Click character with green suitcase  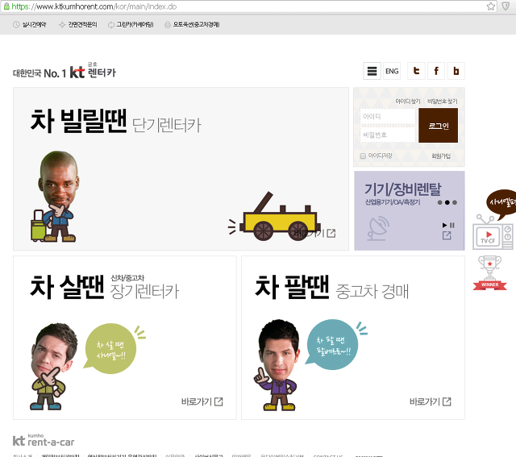coord(56,197)
